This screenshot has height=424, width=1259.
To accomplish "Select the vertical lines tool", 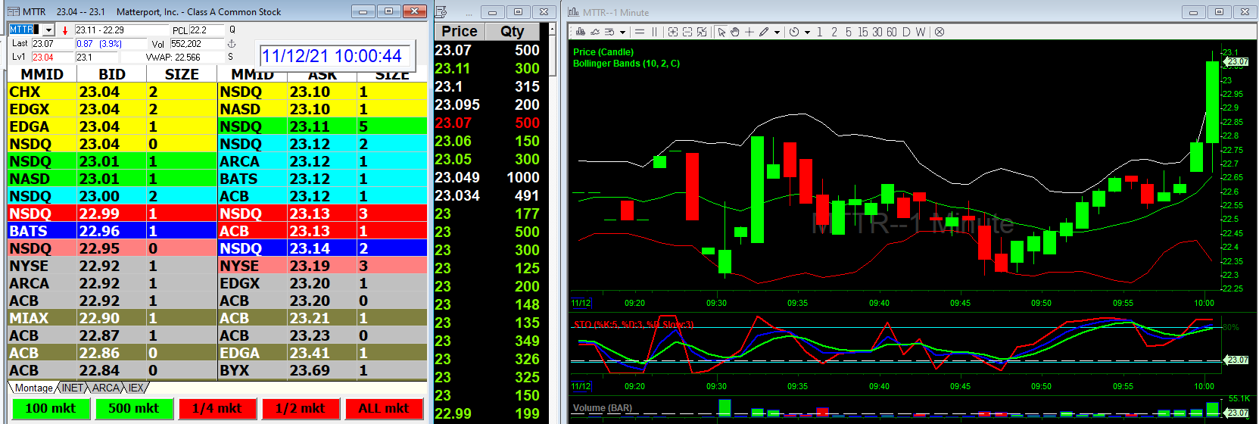I will pyautogui.click(x=654, y=32).
